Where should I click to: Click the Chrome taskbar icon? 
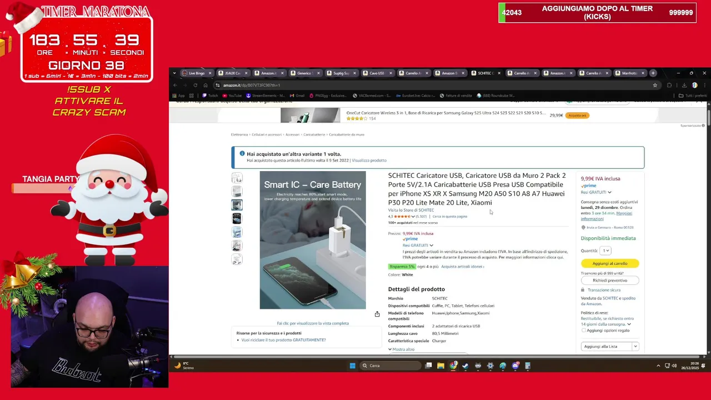pos(453,366)
